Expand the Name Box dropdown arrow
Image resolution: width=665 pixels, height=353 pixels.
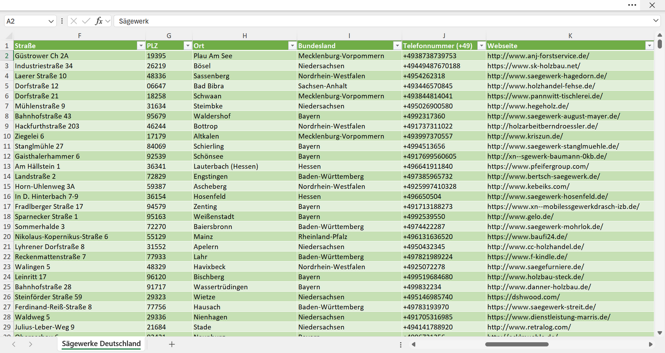(x=51, y=21)
